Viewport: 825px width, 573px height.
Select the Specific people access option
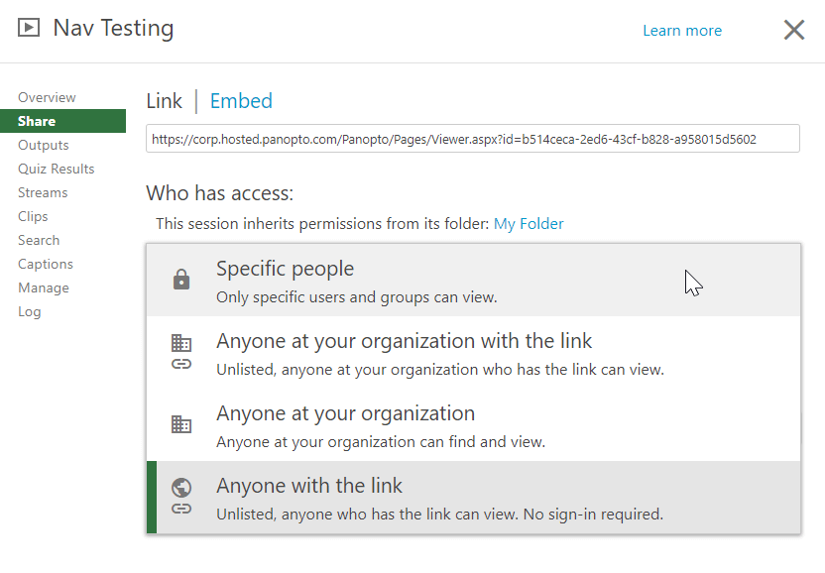[285, 269]
